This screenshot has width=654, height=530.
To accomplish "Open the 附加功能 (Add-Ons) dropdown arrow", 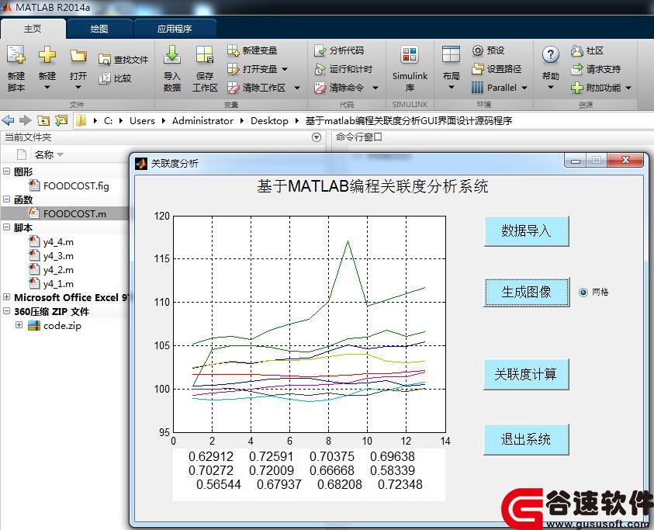I will click(x=628, y=88).
